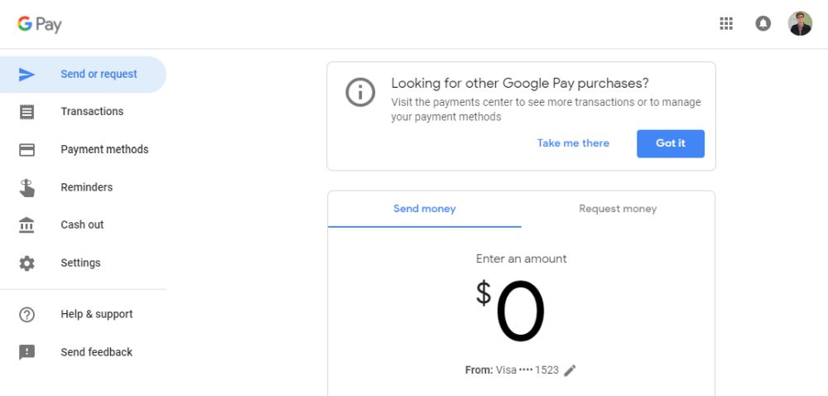Click the Send feedback icon

click(x=26, y=352)
